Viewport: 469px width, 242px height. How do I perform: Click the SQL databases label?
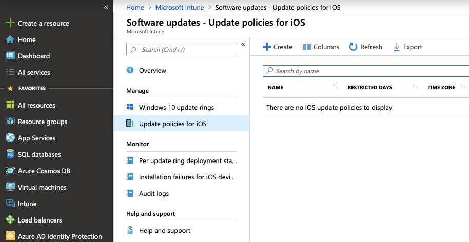click(39, 154)
